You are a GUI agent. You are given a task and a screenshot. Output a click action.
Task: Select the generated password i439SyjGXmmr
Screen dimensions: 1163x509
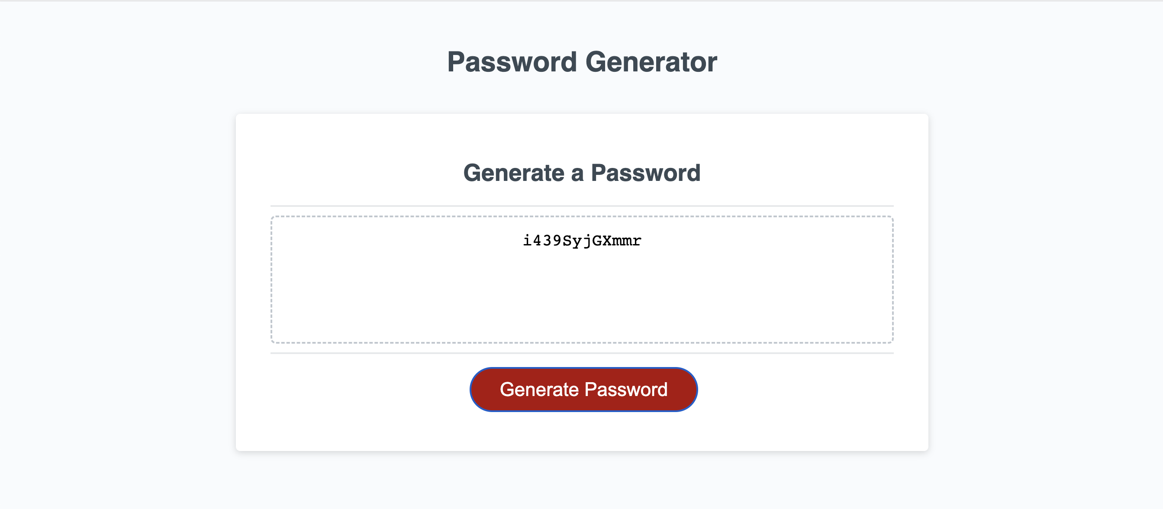click(x=582, y=240)
